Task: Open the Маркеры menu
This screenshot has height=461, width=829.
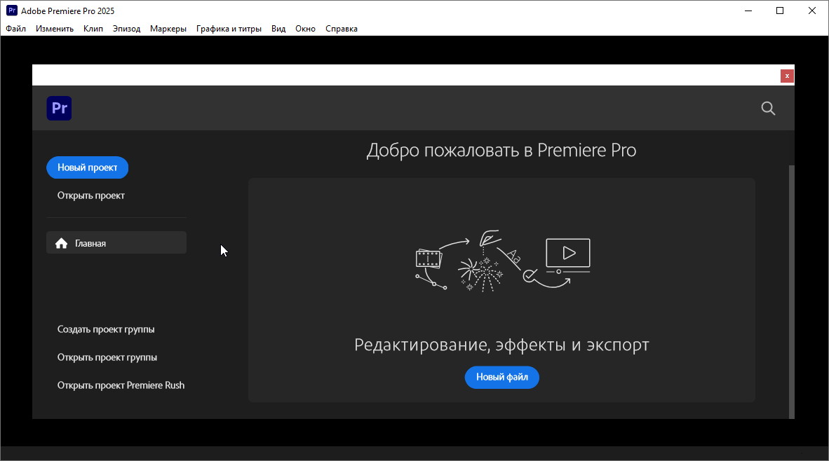Action: pos(168,29)
